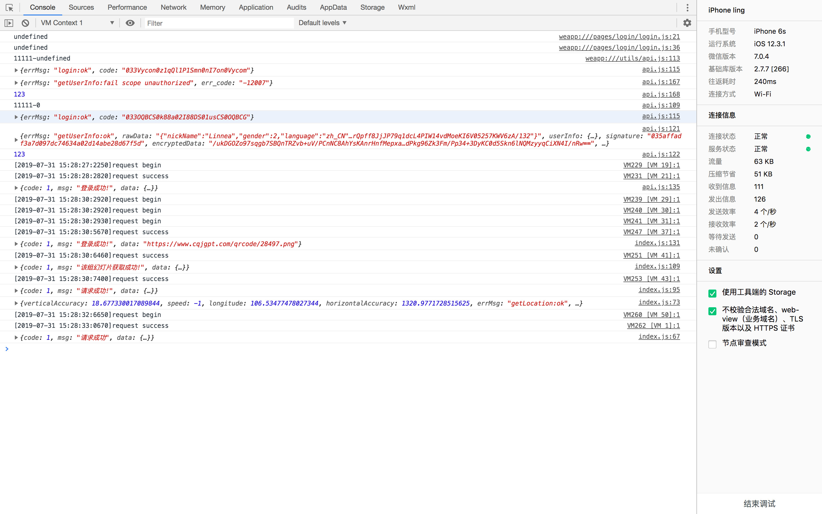Open the index.js:131 source link
Image resolution: width=822 pixels, height=514 pixels.
(x=657, y=243)
